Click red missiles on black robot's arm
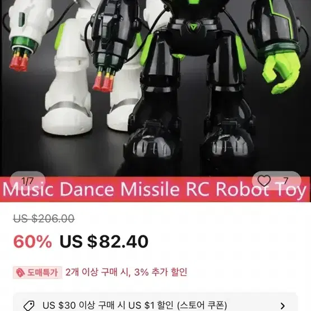The image size is (311, 311). (x=104, y=80)
